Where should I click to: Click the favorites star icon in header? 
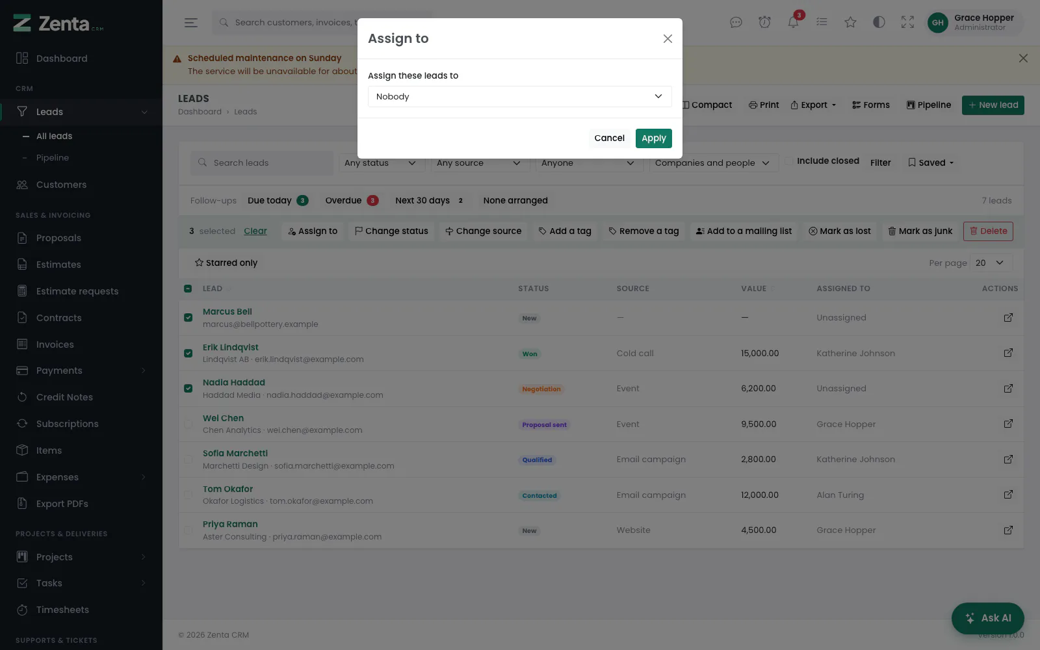[850, 22]
